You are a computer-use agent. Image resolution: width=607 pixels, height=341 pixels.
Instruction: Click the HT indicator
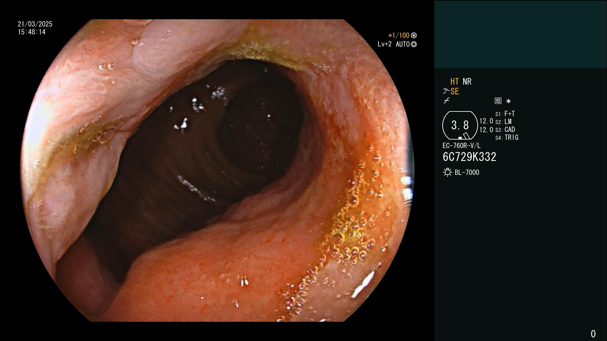tap(455, 81)
